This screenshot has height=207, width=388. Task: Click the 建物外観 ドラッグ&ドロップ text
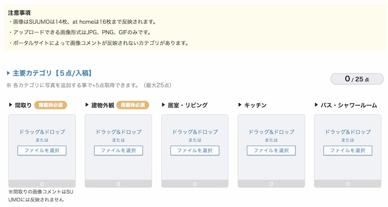[118, 132]
